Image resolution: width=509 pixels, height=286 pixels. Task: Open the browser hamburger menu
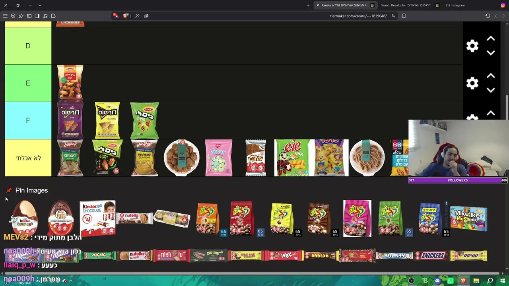coord(5,16)
